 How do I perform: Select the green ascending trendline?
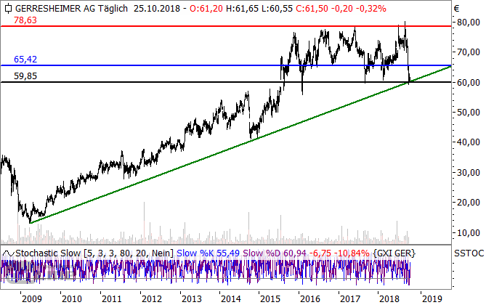[240, 145]
